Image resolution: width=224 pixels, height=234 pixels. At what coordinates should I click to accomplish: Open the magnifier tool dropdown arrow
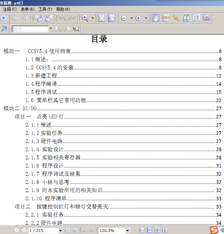tap(93, 18)
